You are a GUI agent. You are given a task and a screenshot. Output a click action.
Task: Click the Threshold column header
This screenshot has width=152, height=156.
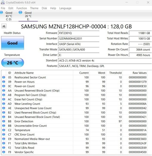[x=114, y=73]
